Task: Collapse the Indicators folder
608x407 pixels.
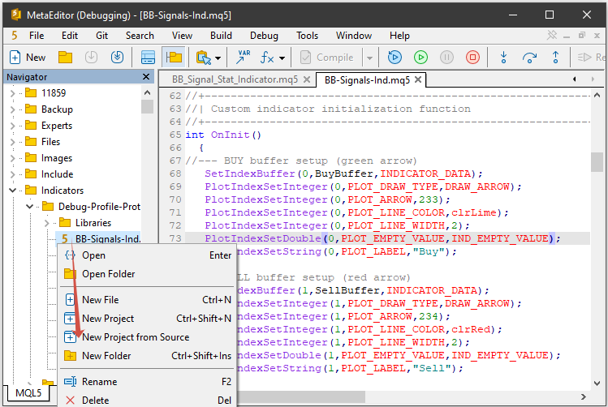Action: [12, 191]
